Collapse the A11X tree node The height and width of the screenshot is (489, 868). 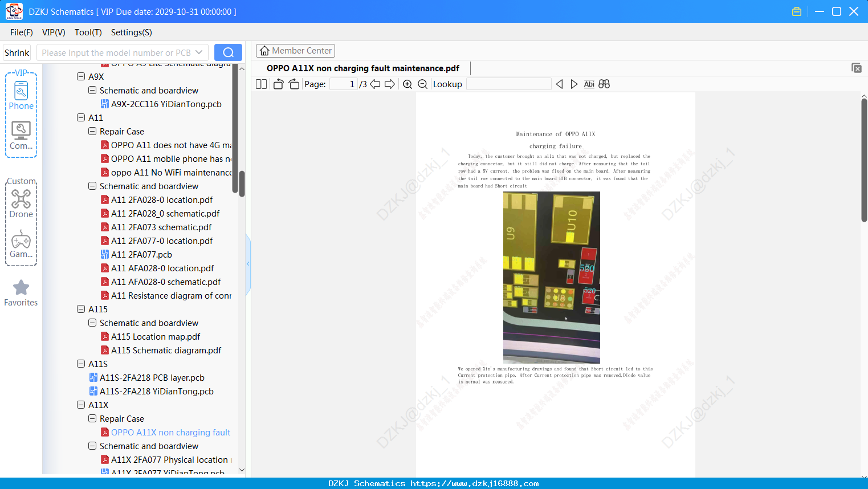[x=81, y=405]
